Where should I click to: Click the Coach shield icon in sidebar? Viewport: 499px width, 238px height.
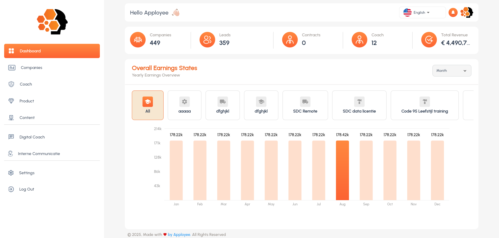11,84
